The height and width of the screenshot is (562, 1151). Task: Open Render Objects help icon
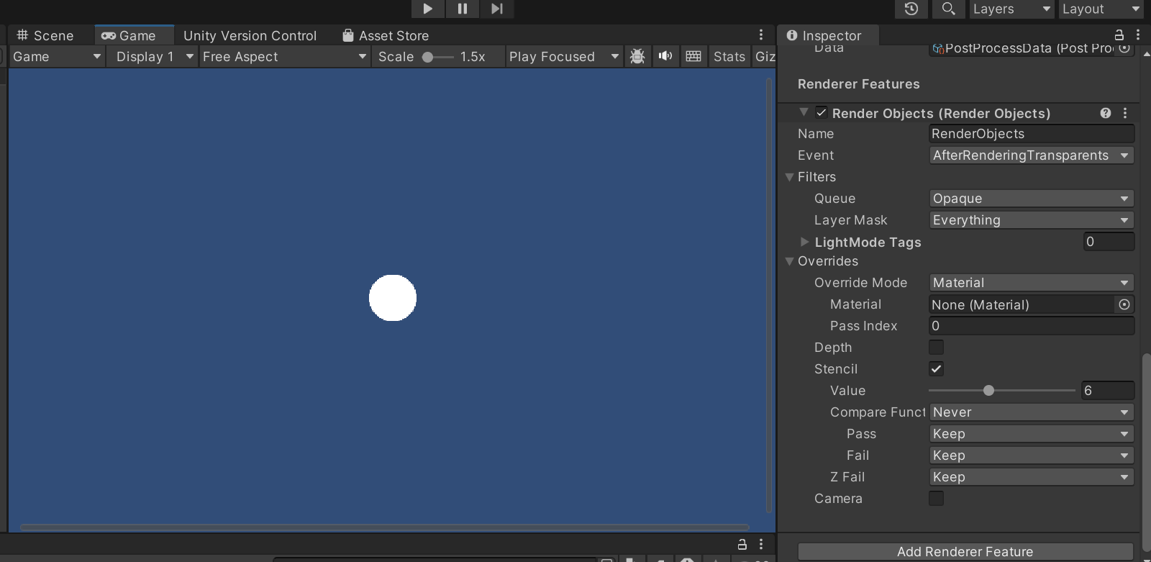tap(1106, 113)
